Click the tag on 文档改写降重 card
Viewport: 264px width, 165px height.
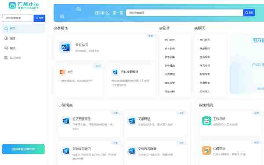[181, 143]
